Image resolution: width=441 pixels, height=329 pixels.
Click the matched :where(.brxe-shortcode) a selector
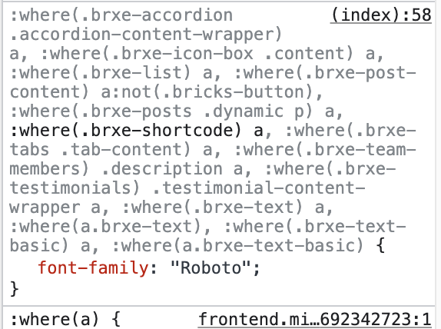137,131
